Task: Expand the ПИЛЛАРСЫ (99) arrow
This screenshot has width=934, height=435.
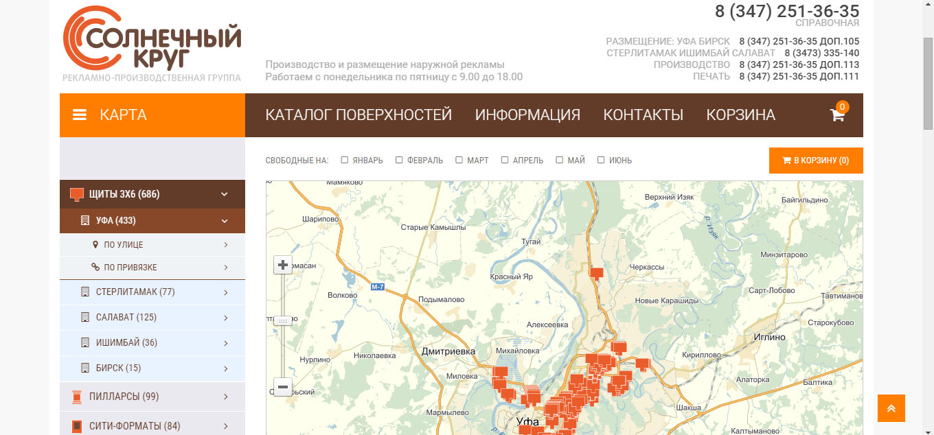Action: pyautogui.click(x=226, y=397)
